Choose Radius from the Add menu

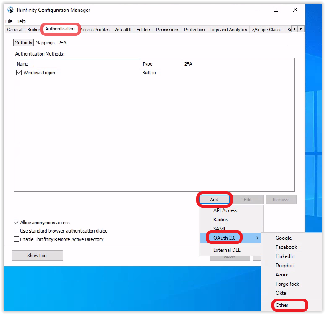pyautogui.click(x=231, y=220)
